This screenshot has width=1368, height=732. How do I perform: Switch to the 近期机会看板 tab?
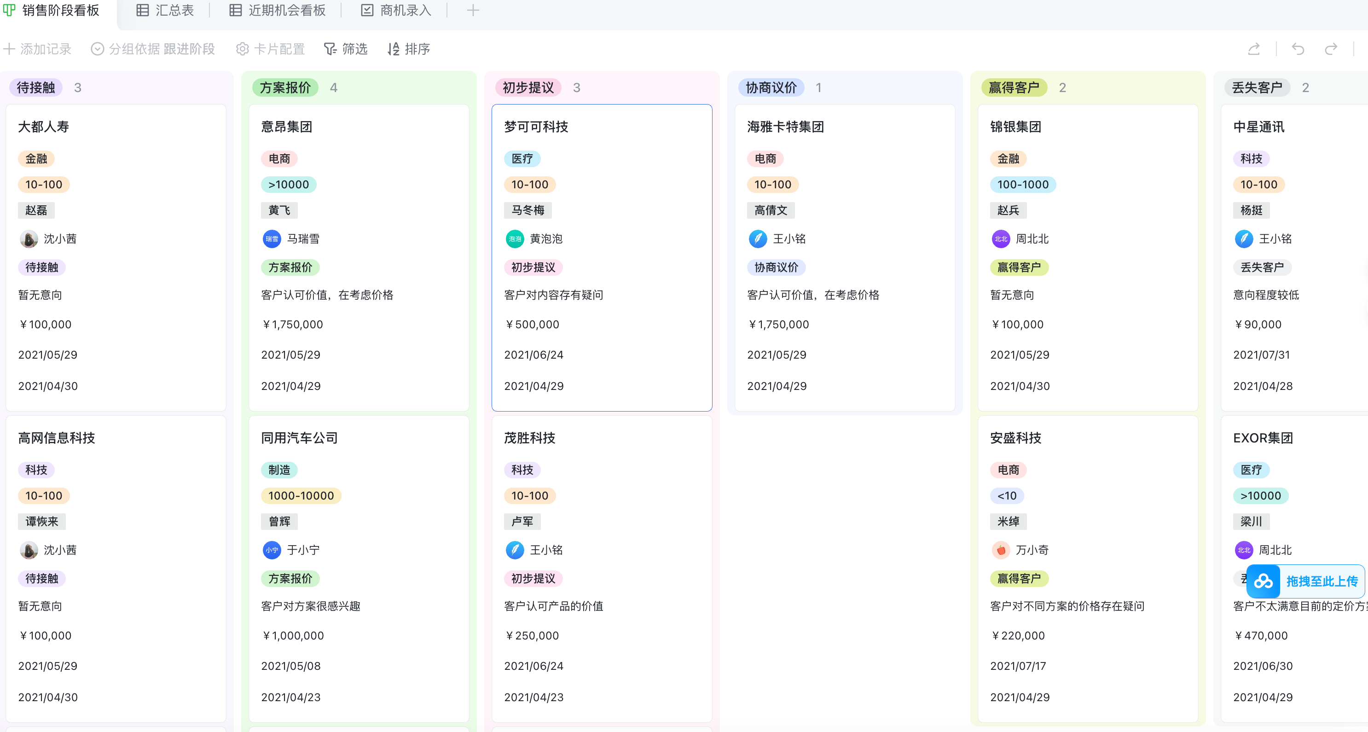click(x=277, y=11)
